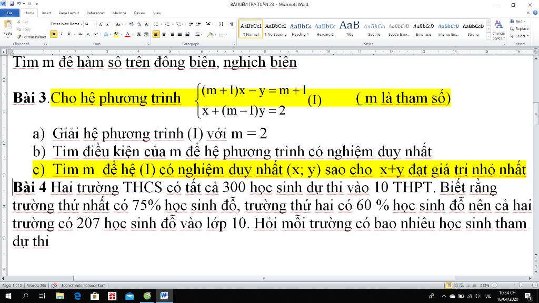Image resolution: width=539 pixels, height=303 pixels.
Task: Toggle Italic formatting
Action: (62, 34)
